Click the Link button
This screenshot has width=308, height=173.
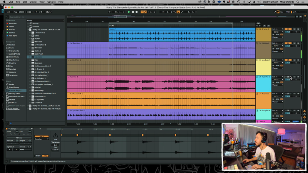8,12
